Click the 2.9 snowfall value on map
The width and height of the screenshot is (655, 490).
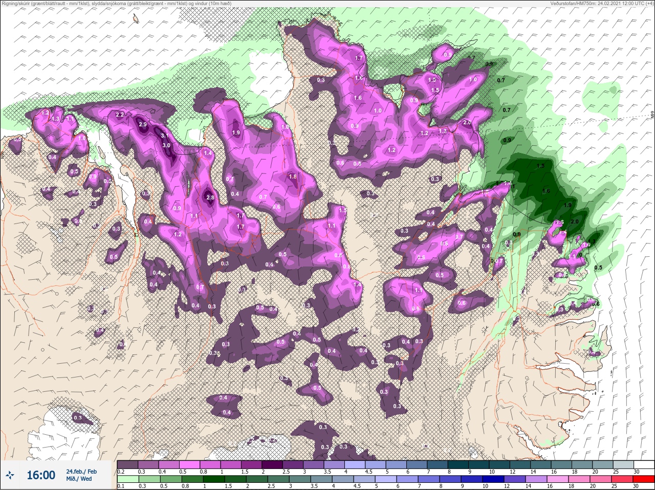[143, 125]
